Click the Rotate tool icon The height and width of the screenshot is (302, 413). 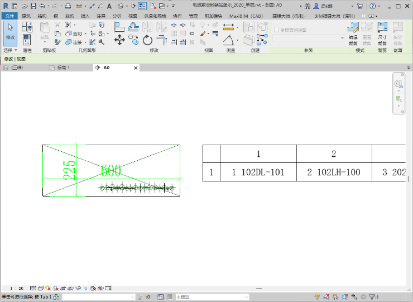(147, 40)
